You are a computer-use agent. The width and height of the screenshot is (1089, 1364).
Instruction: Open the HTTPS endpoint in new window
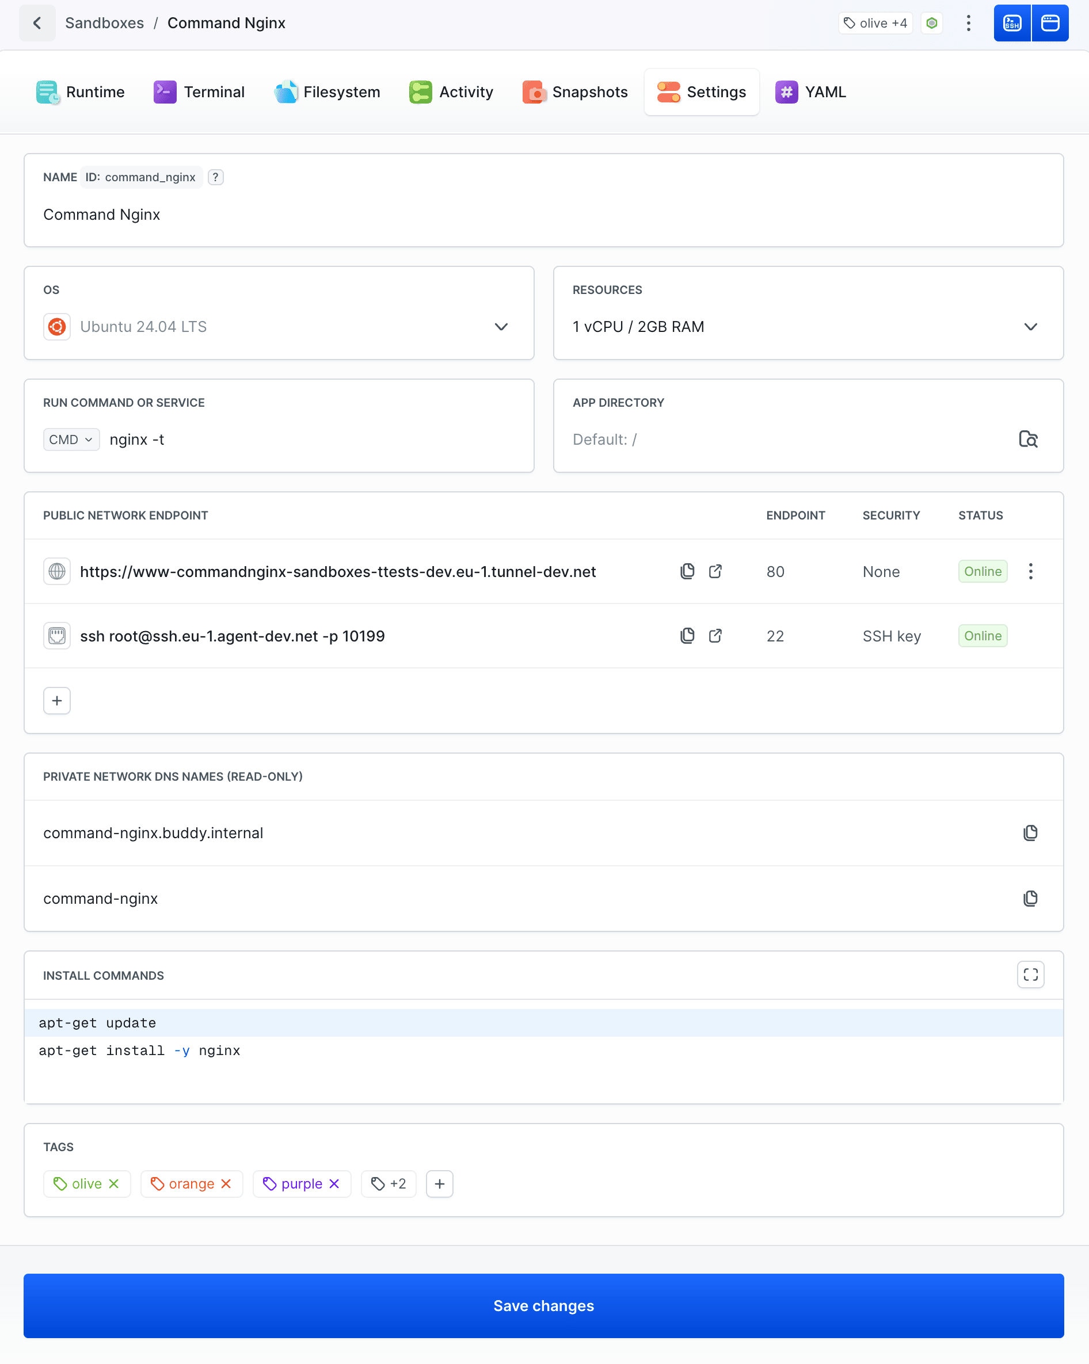715,571
